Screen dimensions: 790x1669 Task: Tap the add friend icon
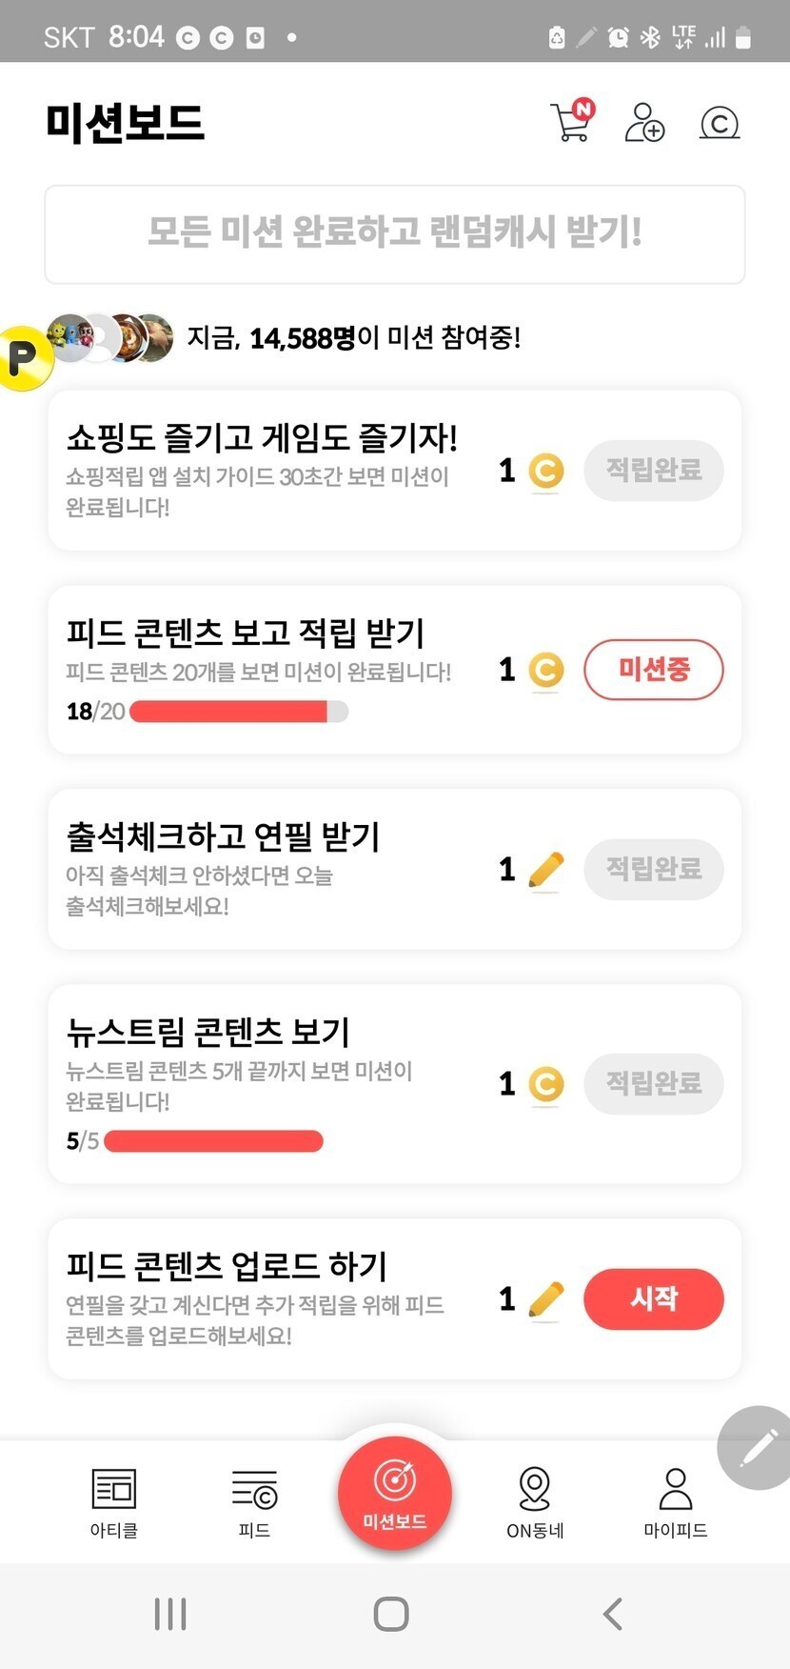click(x=644, y=122)
